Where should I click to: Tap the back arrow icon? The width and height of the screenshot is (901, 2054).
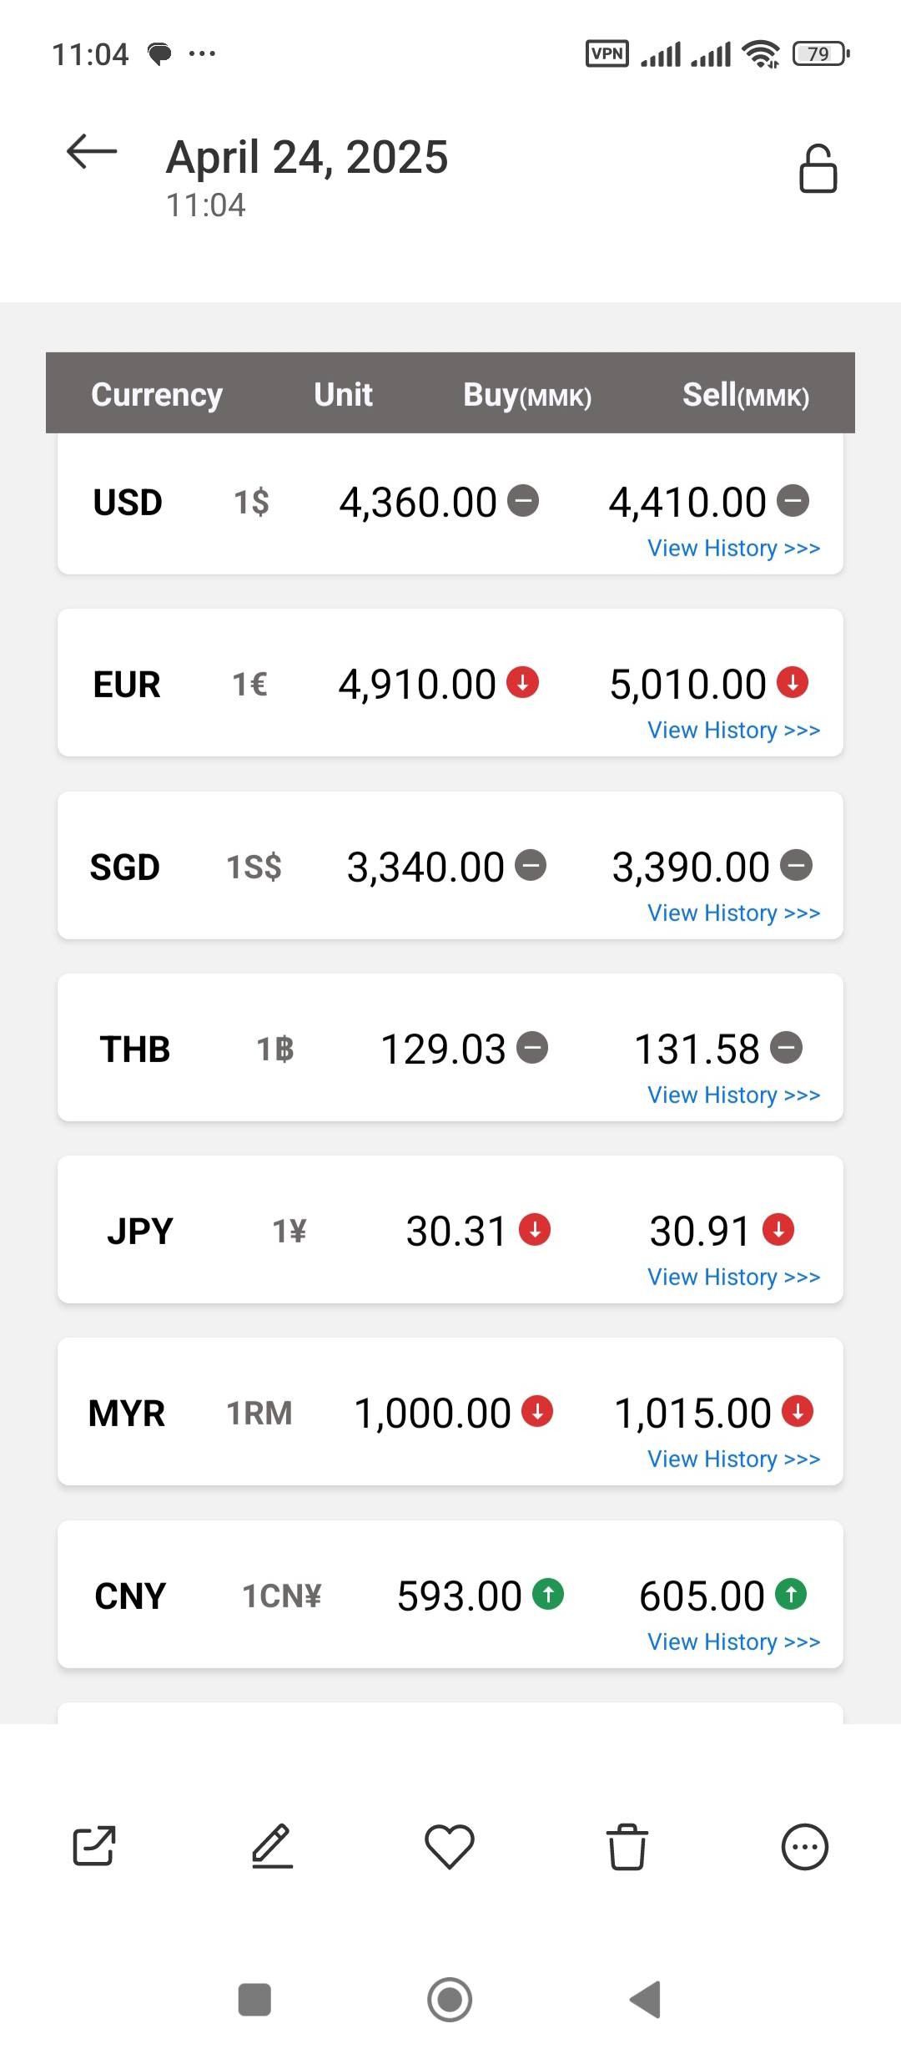(92, 152)
